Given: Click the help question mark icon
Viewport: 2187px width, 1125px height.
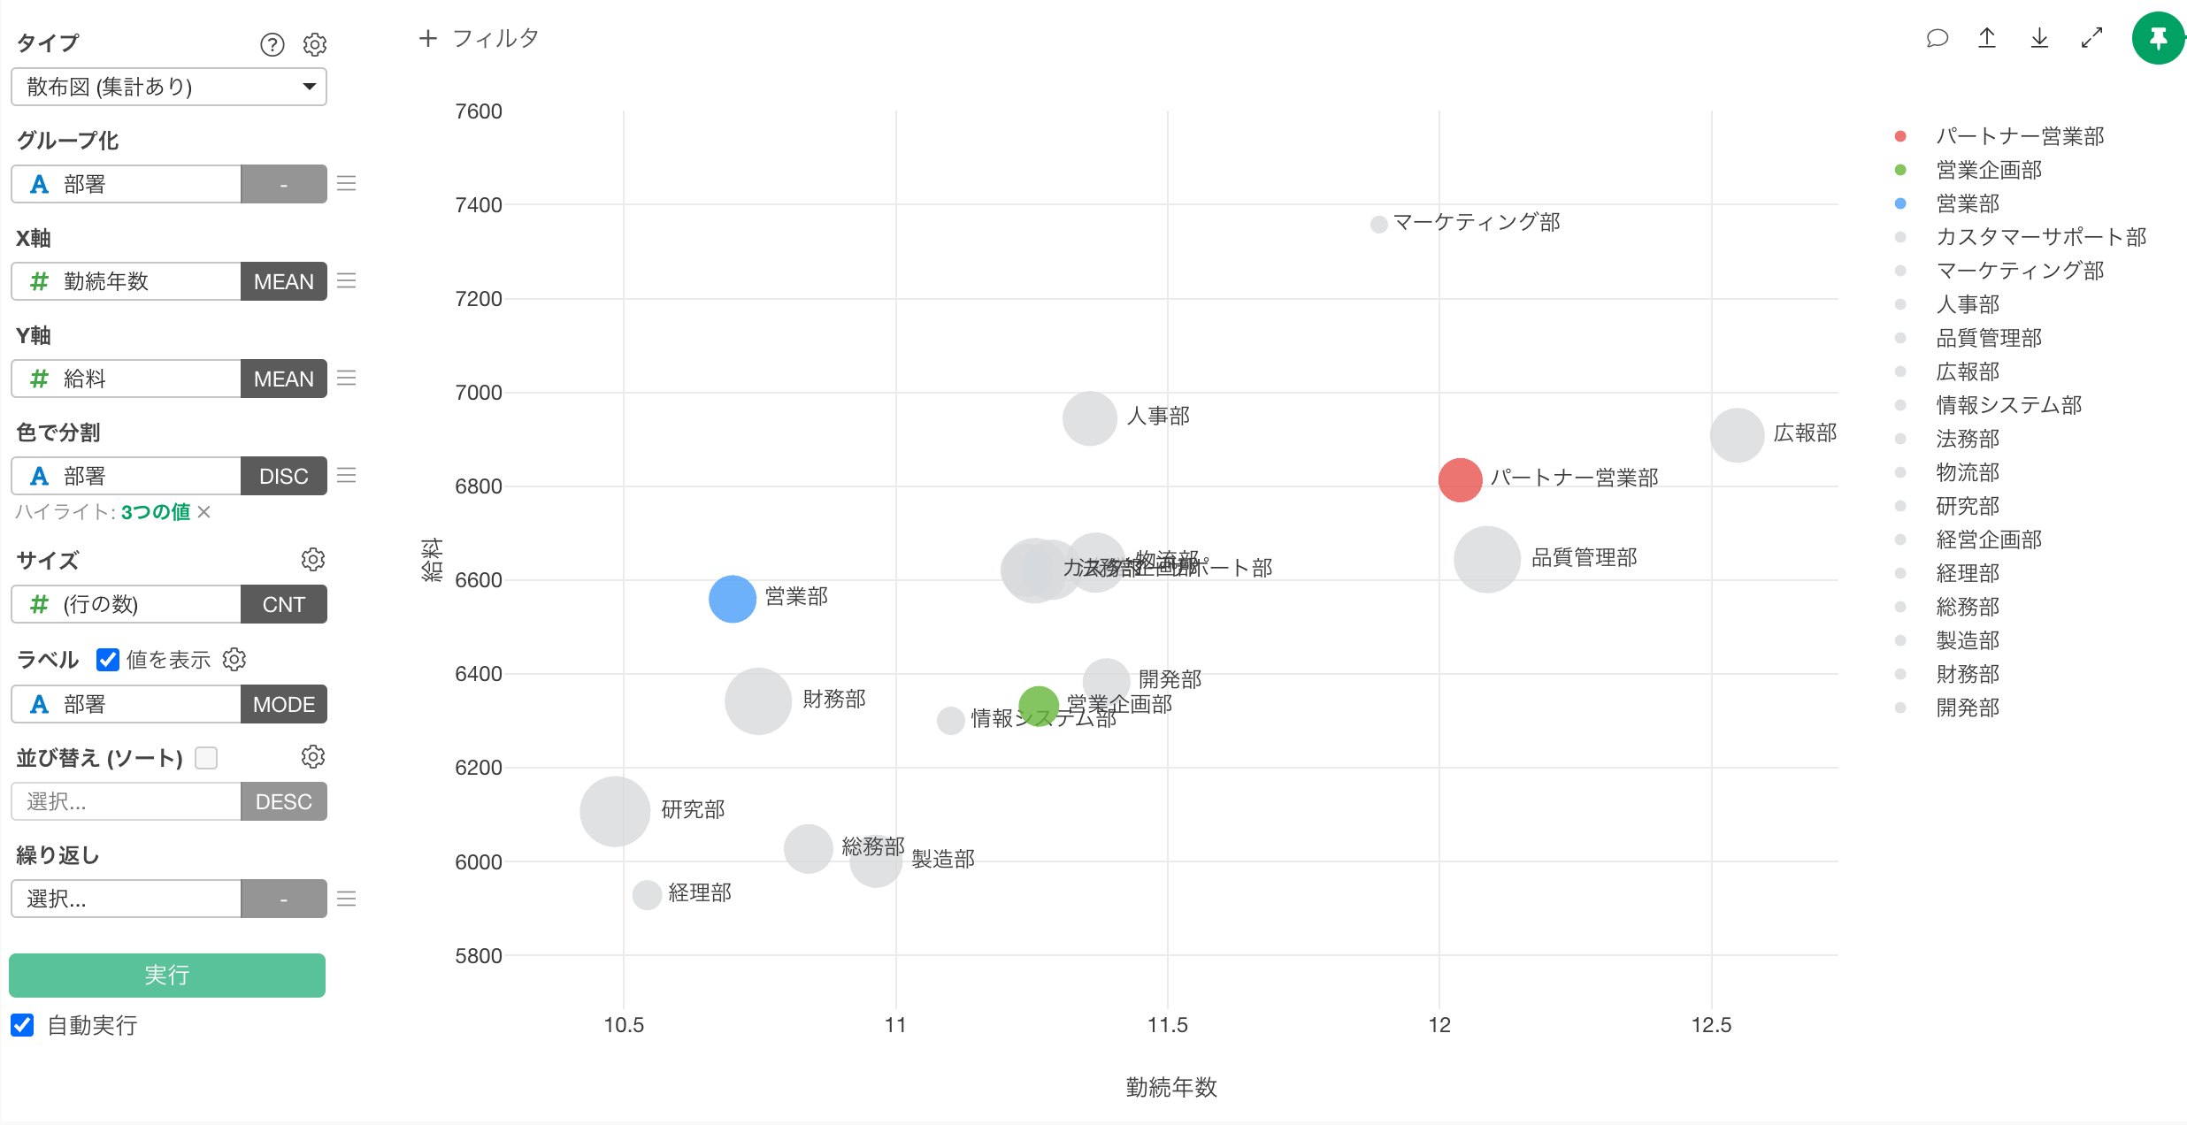Looking at the screenshot, I should click(x=272, y=44).
